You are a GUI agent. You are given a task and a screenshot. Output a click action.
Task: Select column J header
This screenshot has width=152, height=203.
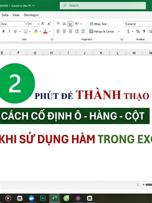click(84, 53)
